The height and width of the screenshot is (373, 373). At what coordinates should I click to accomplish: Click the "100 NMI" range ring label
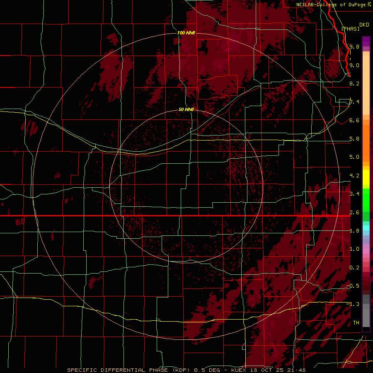point(186,33)
